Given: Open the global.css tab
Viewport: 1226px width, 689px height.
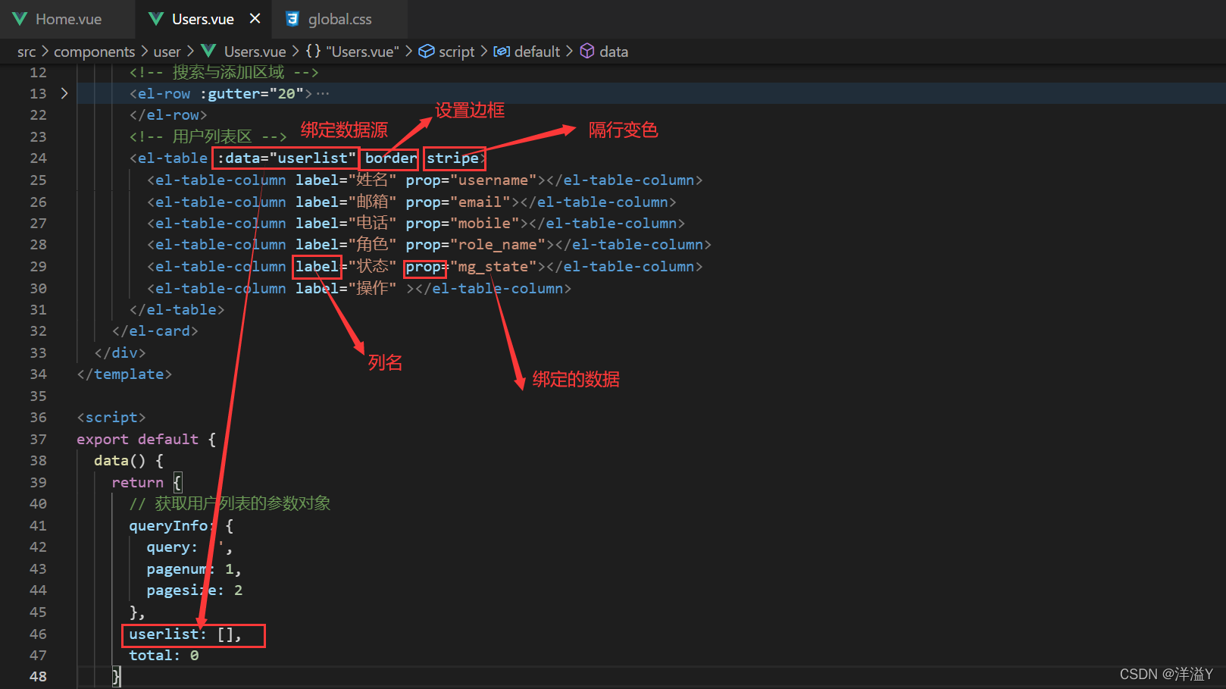Looking at the screenshot, I should pos(339,19).
